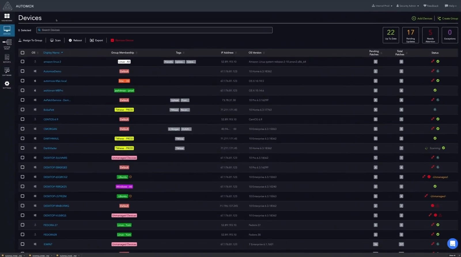Open device awhitman-MBPro

coord(53,91)
